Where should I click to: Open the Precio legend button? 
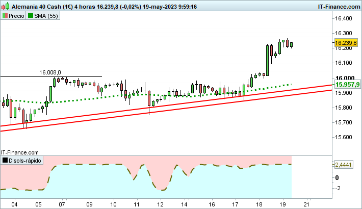13,16
